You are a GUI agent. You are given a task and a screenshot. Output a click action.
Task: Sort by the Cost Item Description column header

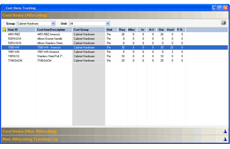pyautogui.click(x=54, y=30)
